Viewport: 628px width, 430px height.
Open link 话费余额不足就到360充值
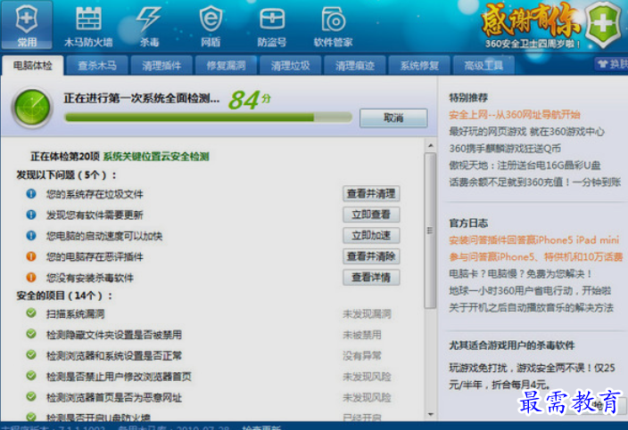point(534,183)
